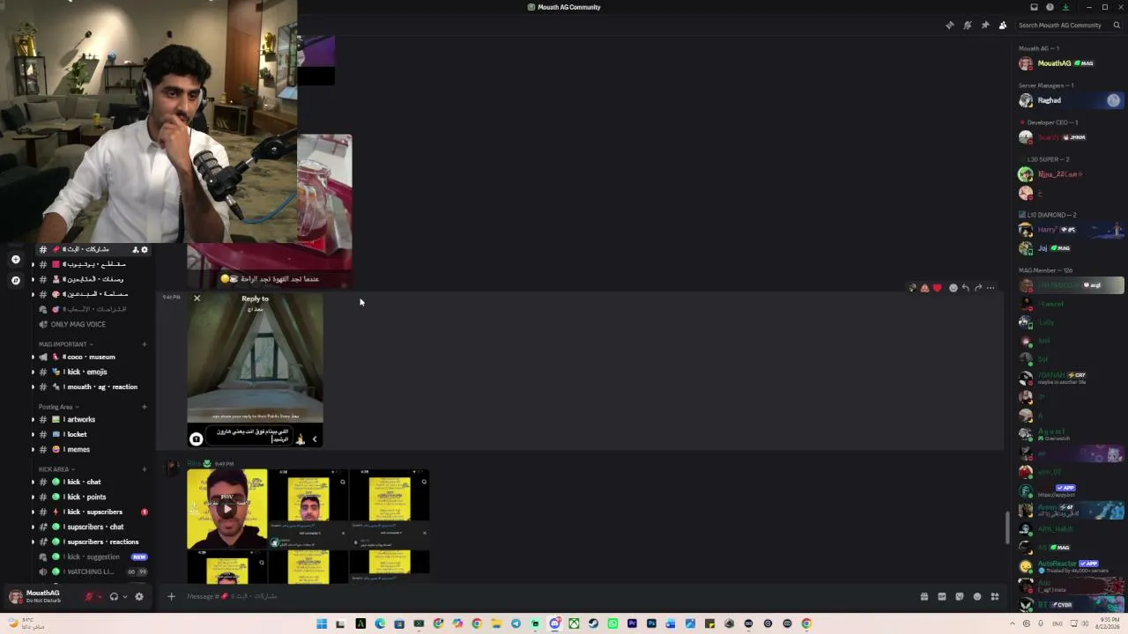
Task: Open the sticker picker
Action: [959, 596]
